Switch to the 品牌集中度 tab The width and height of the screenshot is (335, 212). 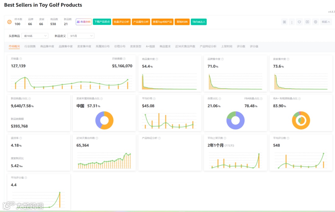(65, 46)
